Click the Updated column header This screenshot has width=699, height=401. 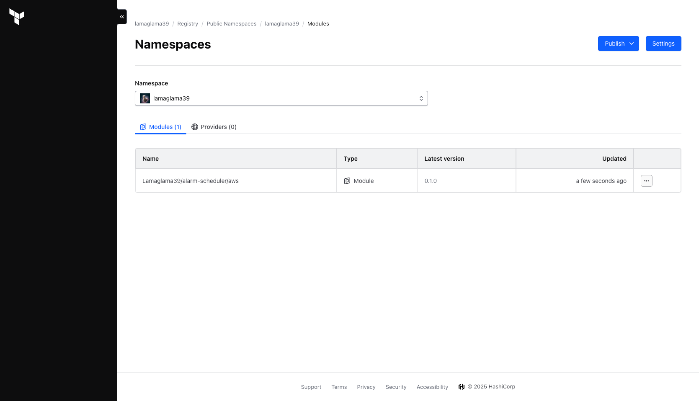click(575, 159)
